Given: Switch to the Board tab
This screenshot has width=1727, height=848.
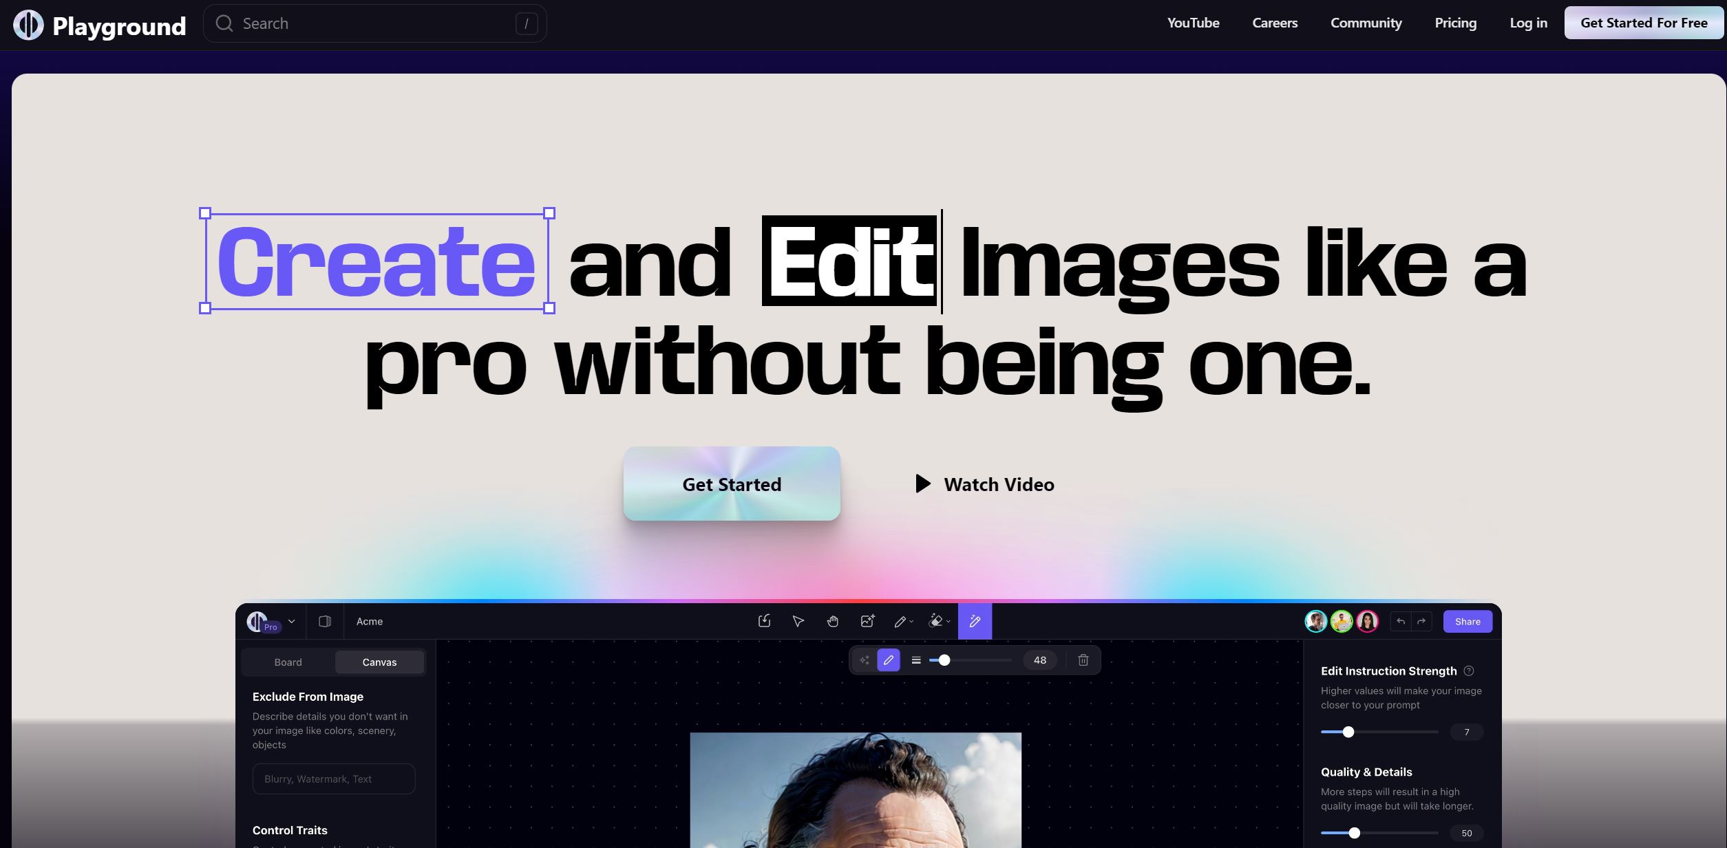Looking at the screenshot, I should (x=288, y=662).
